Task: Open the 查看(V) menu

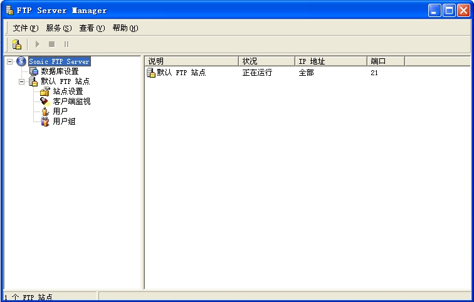Action: [x=92, y=28]
